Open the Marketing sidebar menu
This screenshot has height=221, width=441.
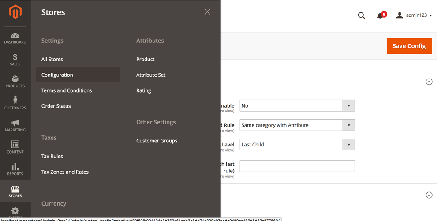[15, 125]
